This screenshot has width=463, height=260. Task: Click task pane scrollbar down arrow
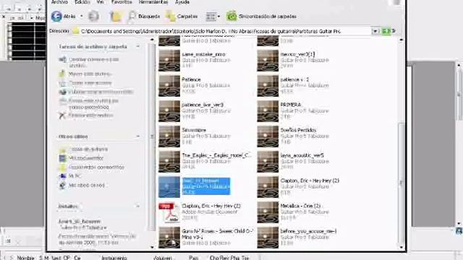point(152,247)
